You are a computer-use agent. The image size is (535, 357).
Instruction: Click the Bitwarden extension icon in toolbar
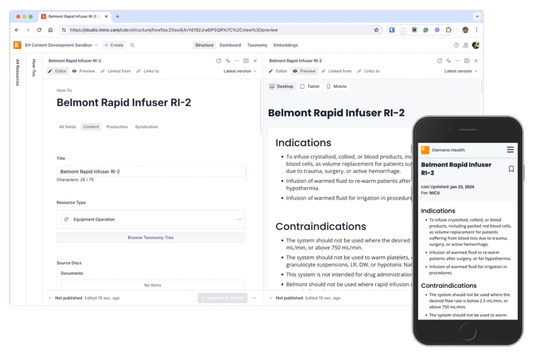392,30
